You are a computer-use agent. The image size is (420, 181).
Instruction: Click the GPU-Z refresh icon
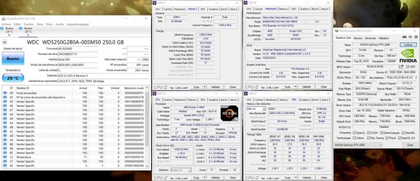pyautogui.click(x=410, y=37)
